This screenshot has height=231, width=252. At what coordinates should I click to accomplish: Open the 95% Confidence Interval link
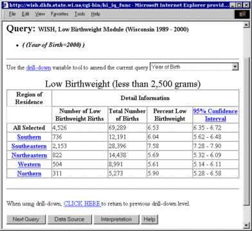coord(215,115)
